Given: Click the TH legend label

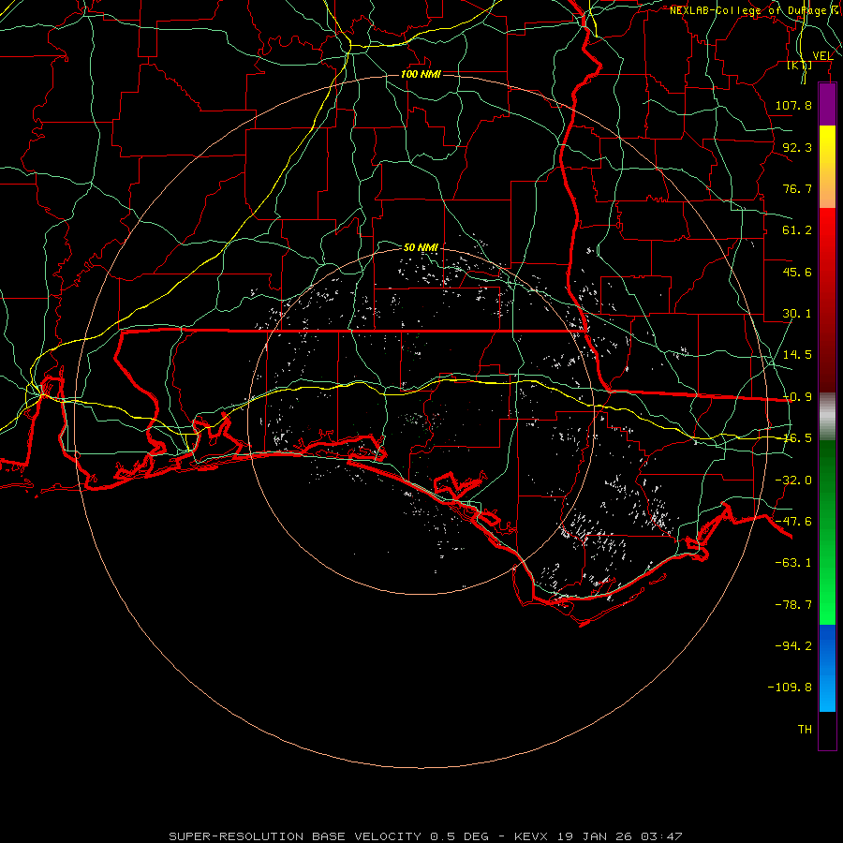Looking at the screenshot, I should pyautogui.click(x=805, y=730).
